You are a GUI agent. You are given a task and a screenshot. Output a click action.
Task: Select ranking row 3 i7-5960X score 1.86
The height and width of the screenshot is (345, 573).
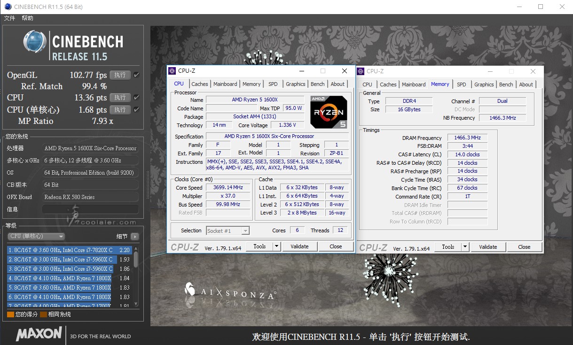point(70,269)
